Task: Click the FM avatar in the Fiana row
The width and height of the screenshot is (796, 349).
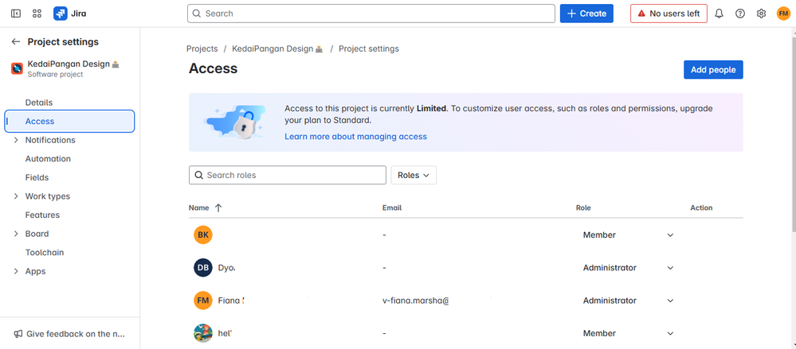Action: tap(203, 301)
